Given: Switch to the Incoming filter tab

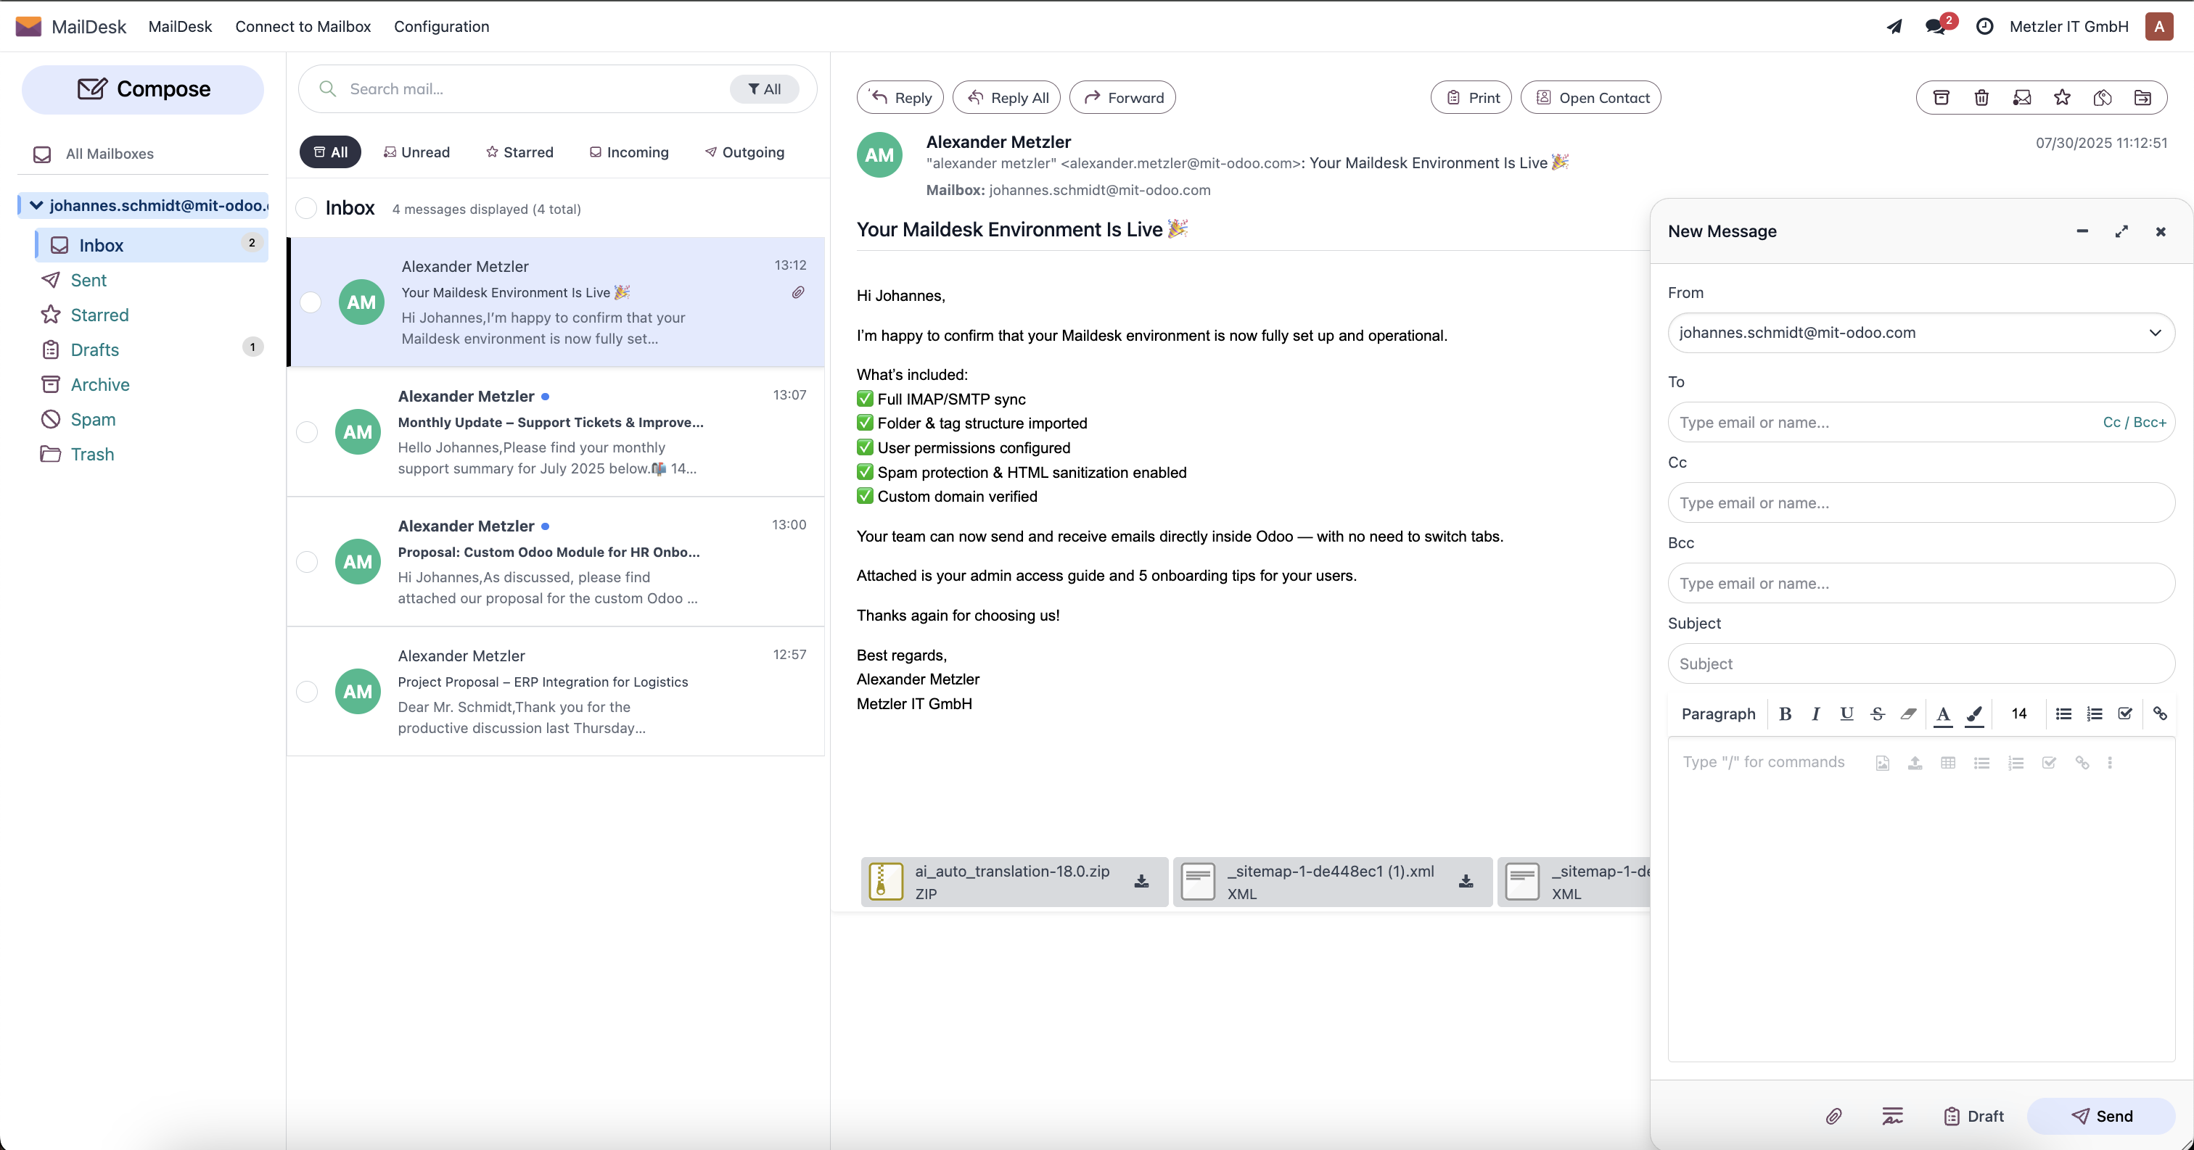Looking at the screenshot, I should pos(630,152).
